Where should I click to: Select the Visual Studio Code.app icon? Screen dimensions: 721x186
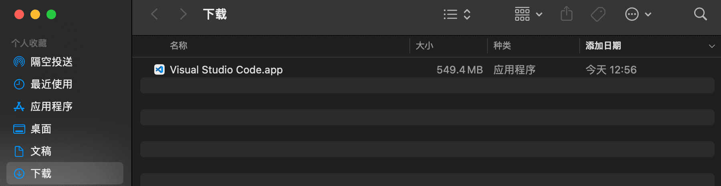(159, 69)
